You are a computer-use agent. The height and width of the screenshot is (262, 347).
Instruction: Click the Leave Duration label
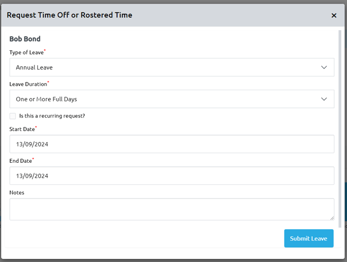(28, 84)
